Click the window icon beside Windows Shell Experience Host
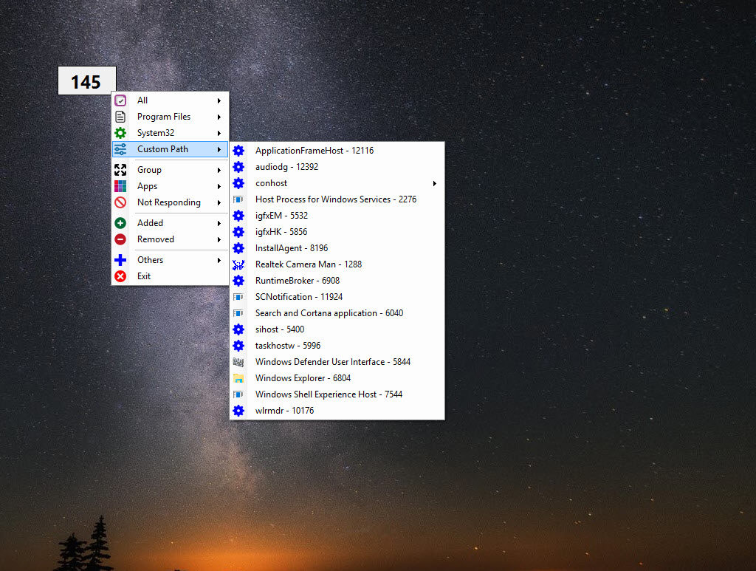 pyautogui.click(x=238, y=394)
